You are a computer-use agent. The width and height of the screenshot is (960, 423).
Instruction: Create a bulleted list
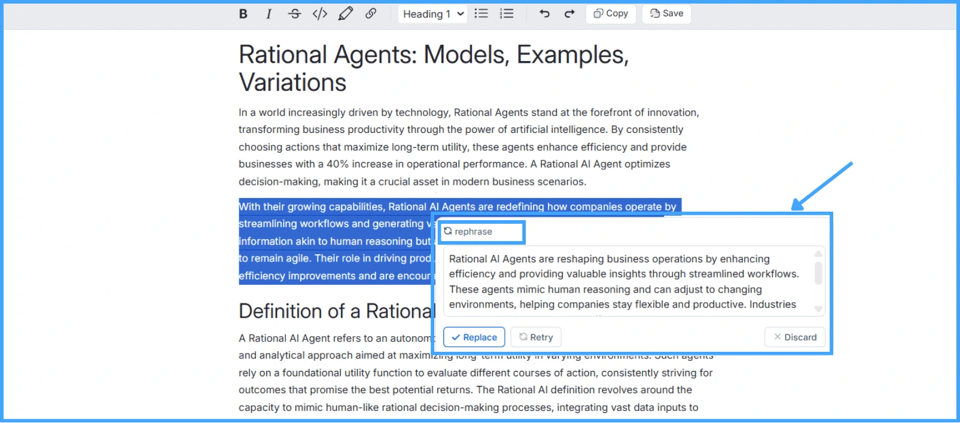tap(481, 14)
